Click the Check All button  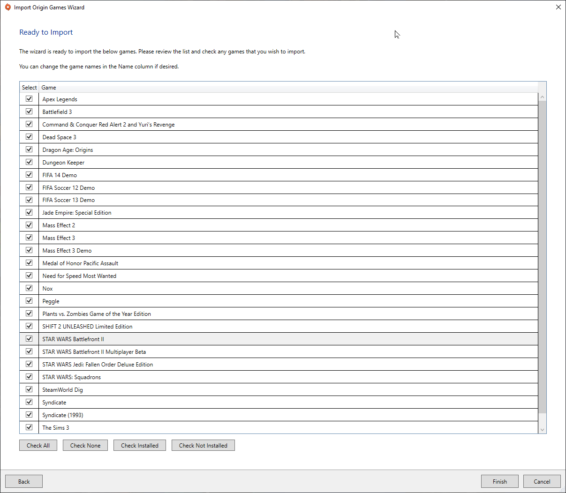pos(38,445)
